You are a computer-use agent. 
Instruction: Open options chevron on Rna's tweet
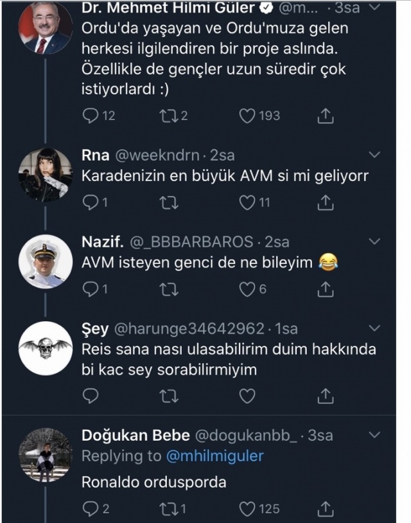point(376,155)
